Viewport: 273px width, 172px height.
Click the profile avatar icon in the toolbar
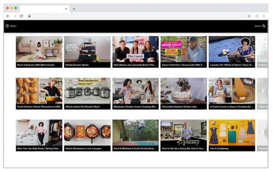257,16
